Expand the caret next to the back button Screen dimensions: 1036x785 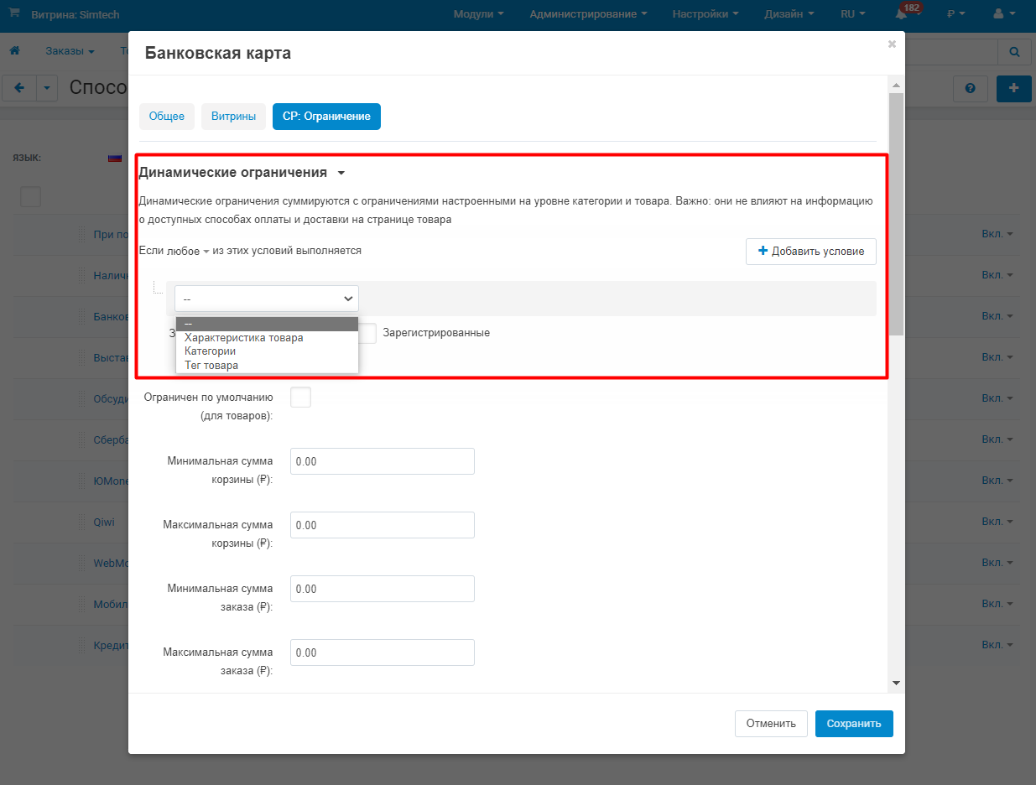pos(47,88)
